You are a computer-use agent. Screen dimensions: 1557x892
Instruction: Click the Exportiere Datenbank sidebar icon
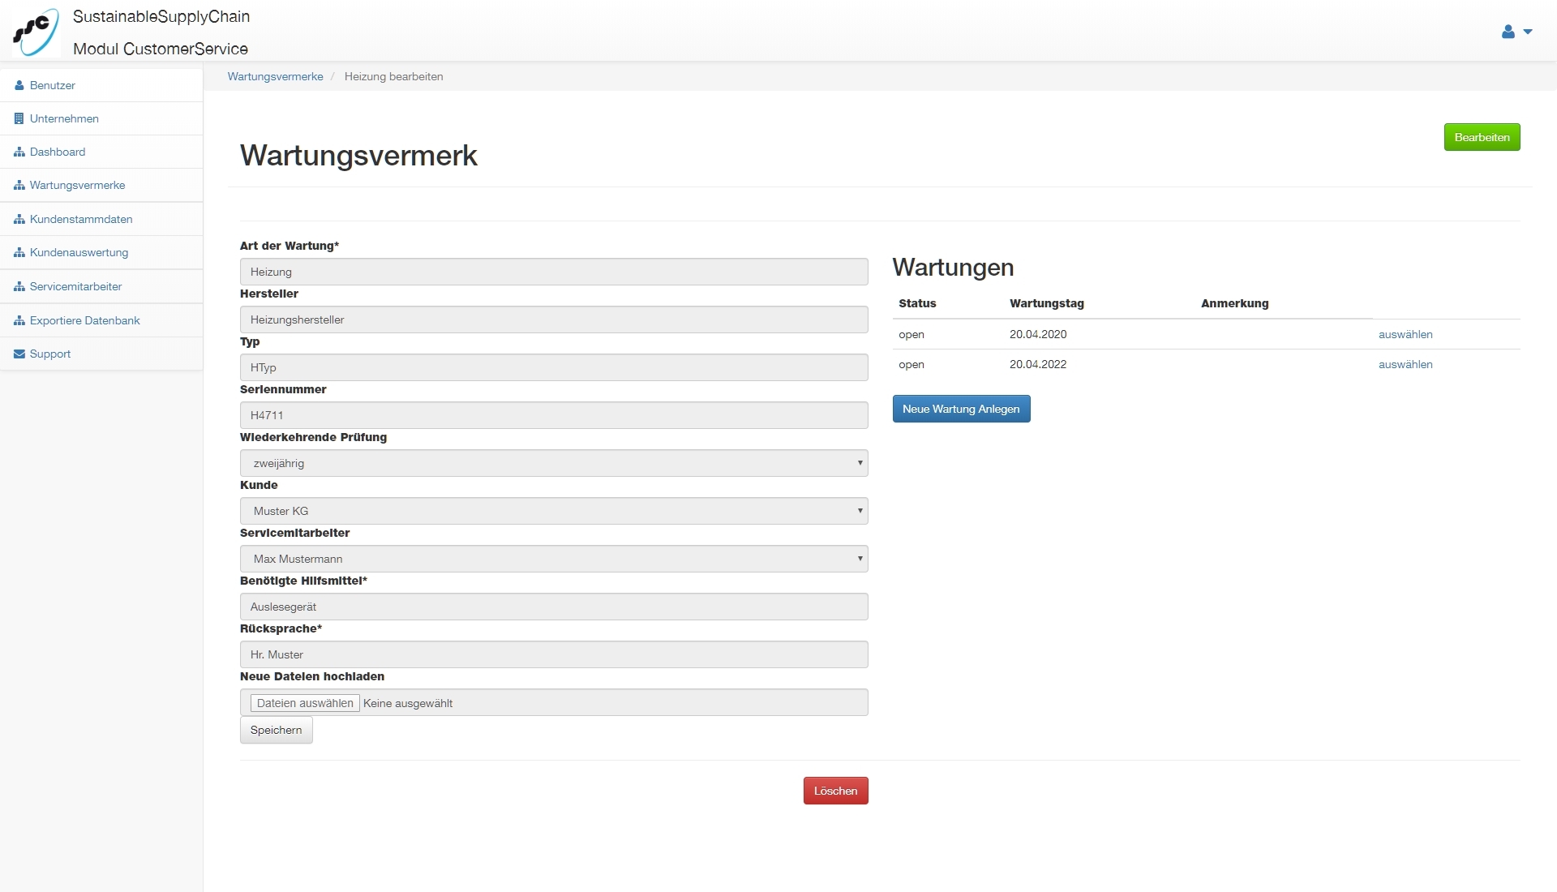click(x=19, y=320)
